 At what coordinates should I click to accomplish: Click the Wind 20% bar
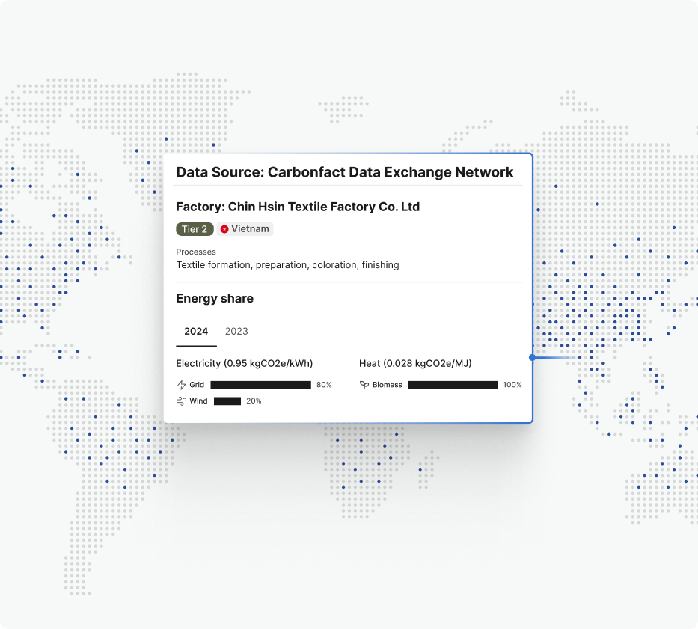click(227, 401)
